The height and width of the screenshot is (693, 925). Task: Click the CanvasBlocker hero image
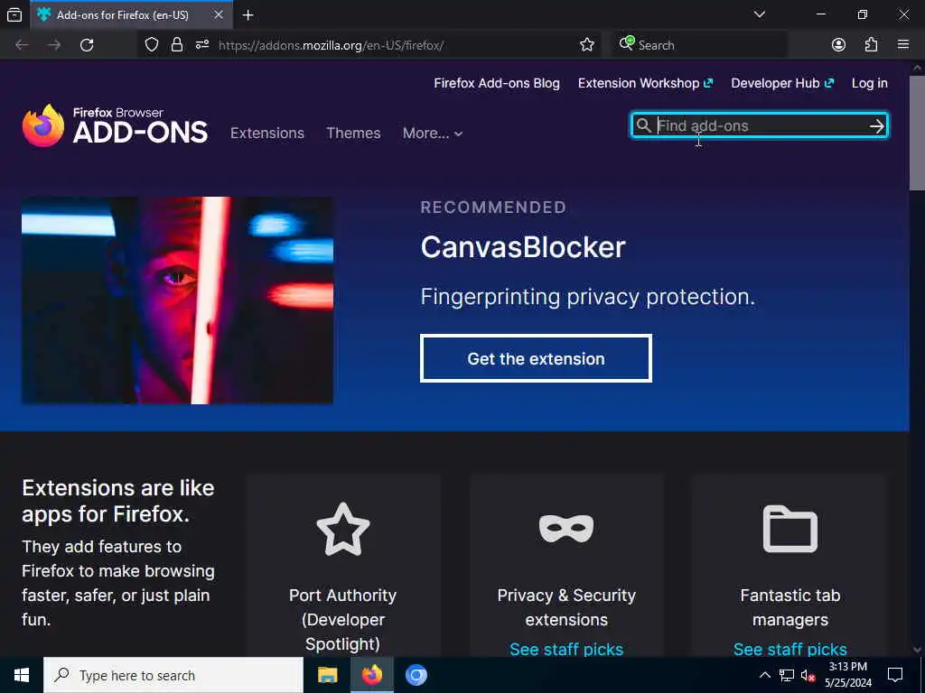178,300
